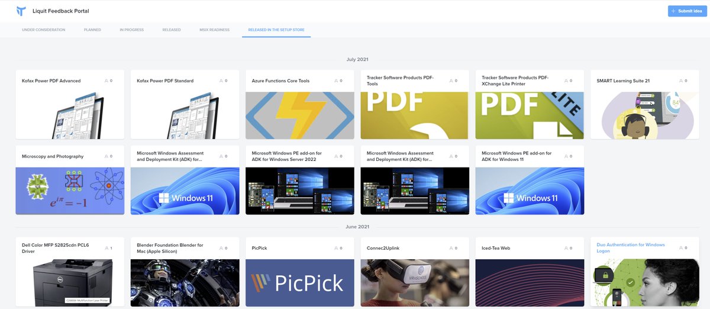Open Azure Functions Core Tools title
This screenshot has height=309, width=710.
(280, 81)
